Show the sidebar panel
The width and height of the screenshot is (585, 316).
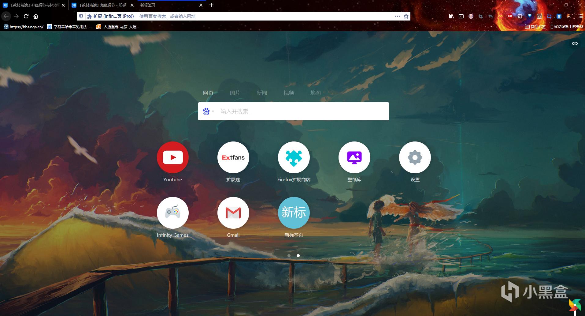[461, 16]
